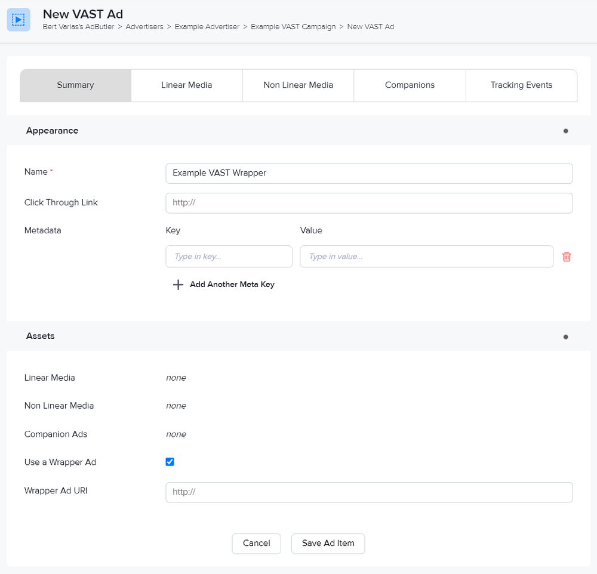The width and height of the screenshot is (597, 574).
Task: Click the metadata Value input
Action: 426,256
